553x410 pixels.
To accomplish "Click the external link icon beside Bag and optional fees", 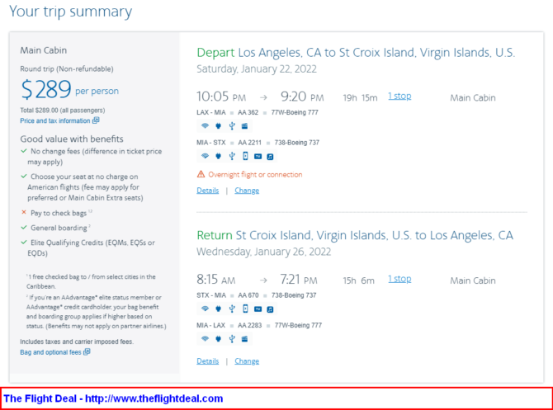I will [x=87, y=351].
